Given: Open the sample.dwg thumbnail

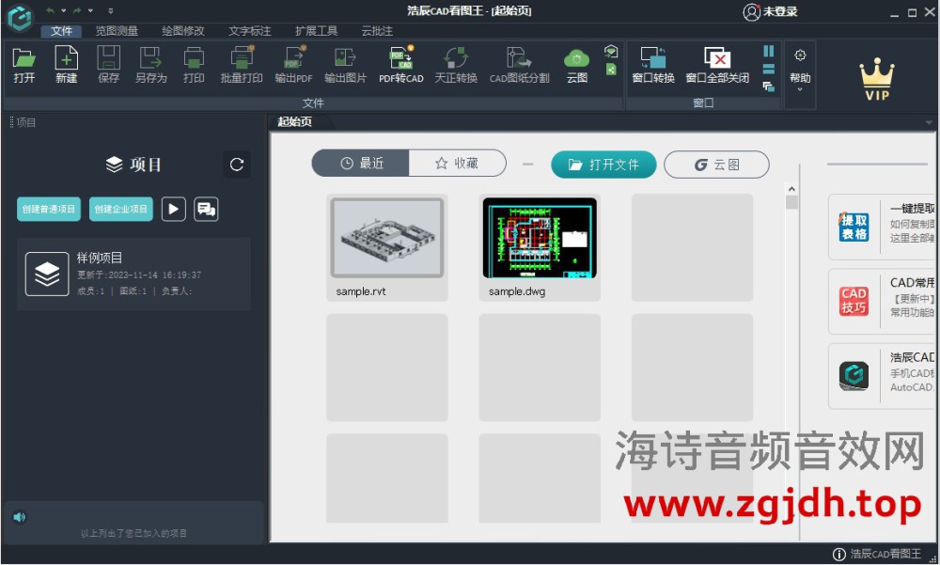Looking at the screenshot, I should pos(540,238).
